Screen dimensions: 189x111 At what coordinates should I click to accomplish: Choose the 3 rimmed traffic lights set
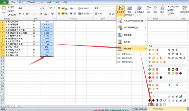click(x=173, y=69)
